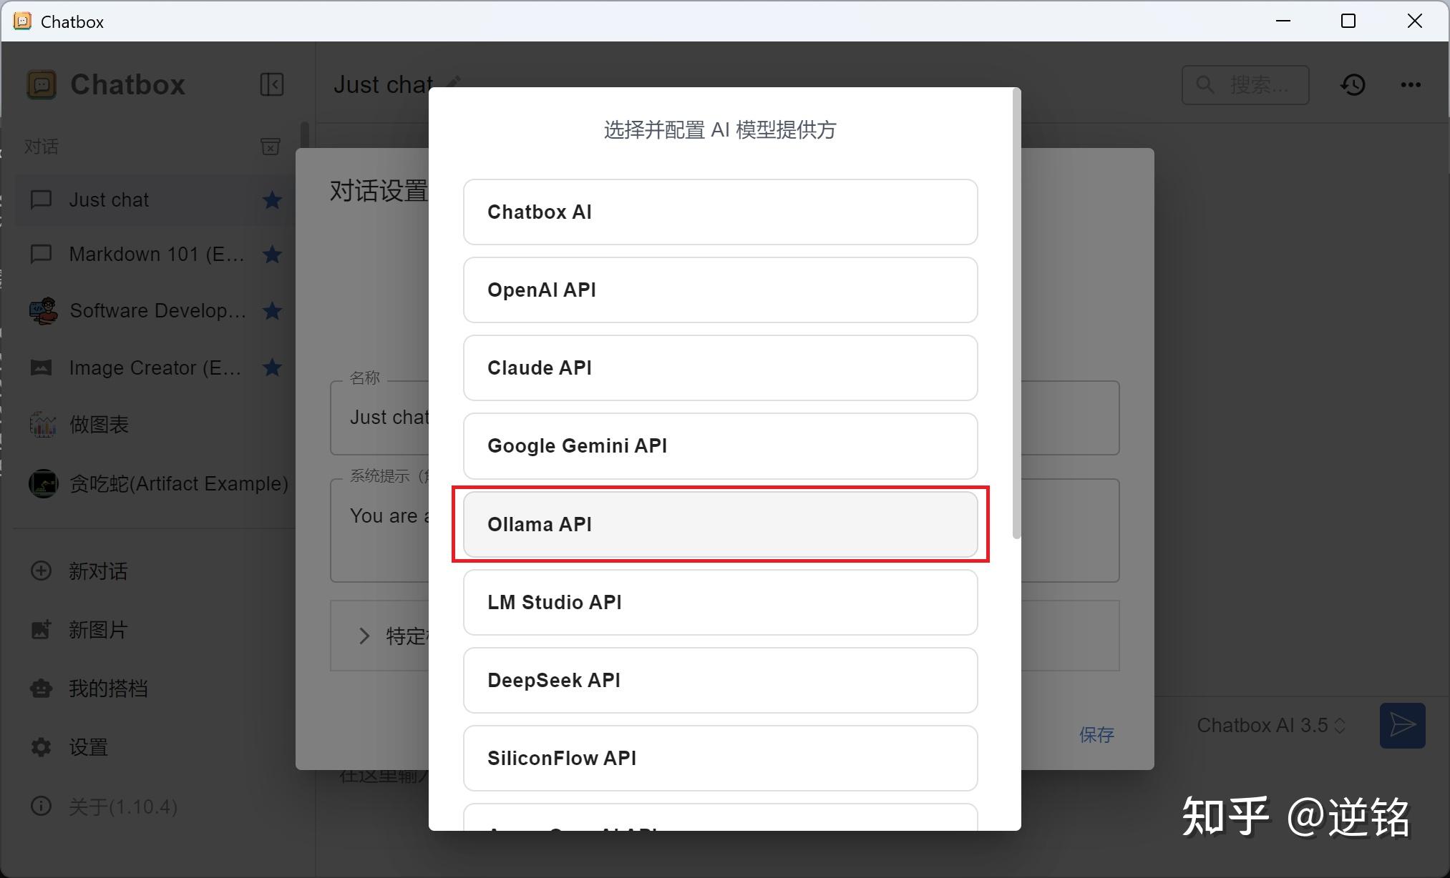Viewport: 1450px width, 878px height.
Task: Pick the LM Studio API provider
Action: [720, 602]
